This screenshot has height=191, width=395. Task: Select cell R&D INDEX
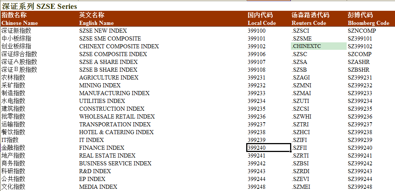click(95, 171)
